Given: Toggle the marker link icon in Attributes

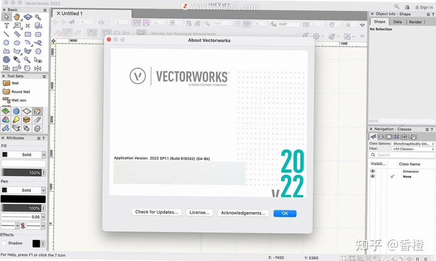Looking at the screenshot, I should 23,226.
